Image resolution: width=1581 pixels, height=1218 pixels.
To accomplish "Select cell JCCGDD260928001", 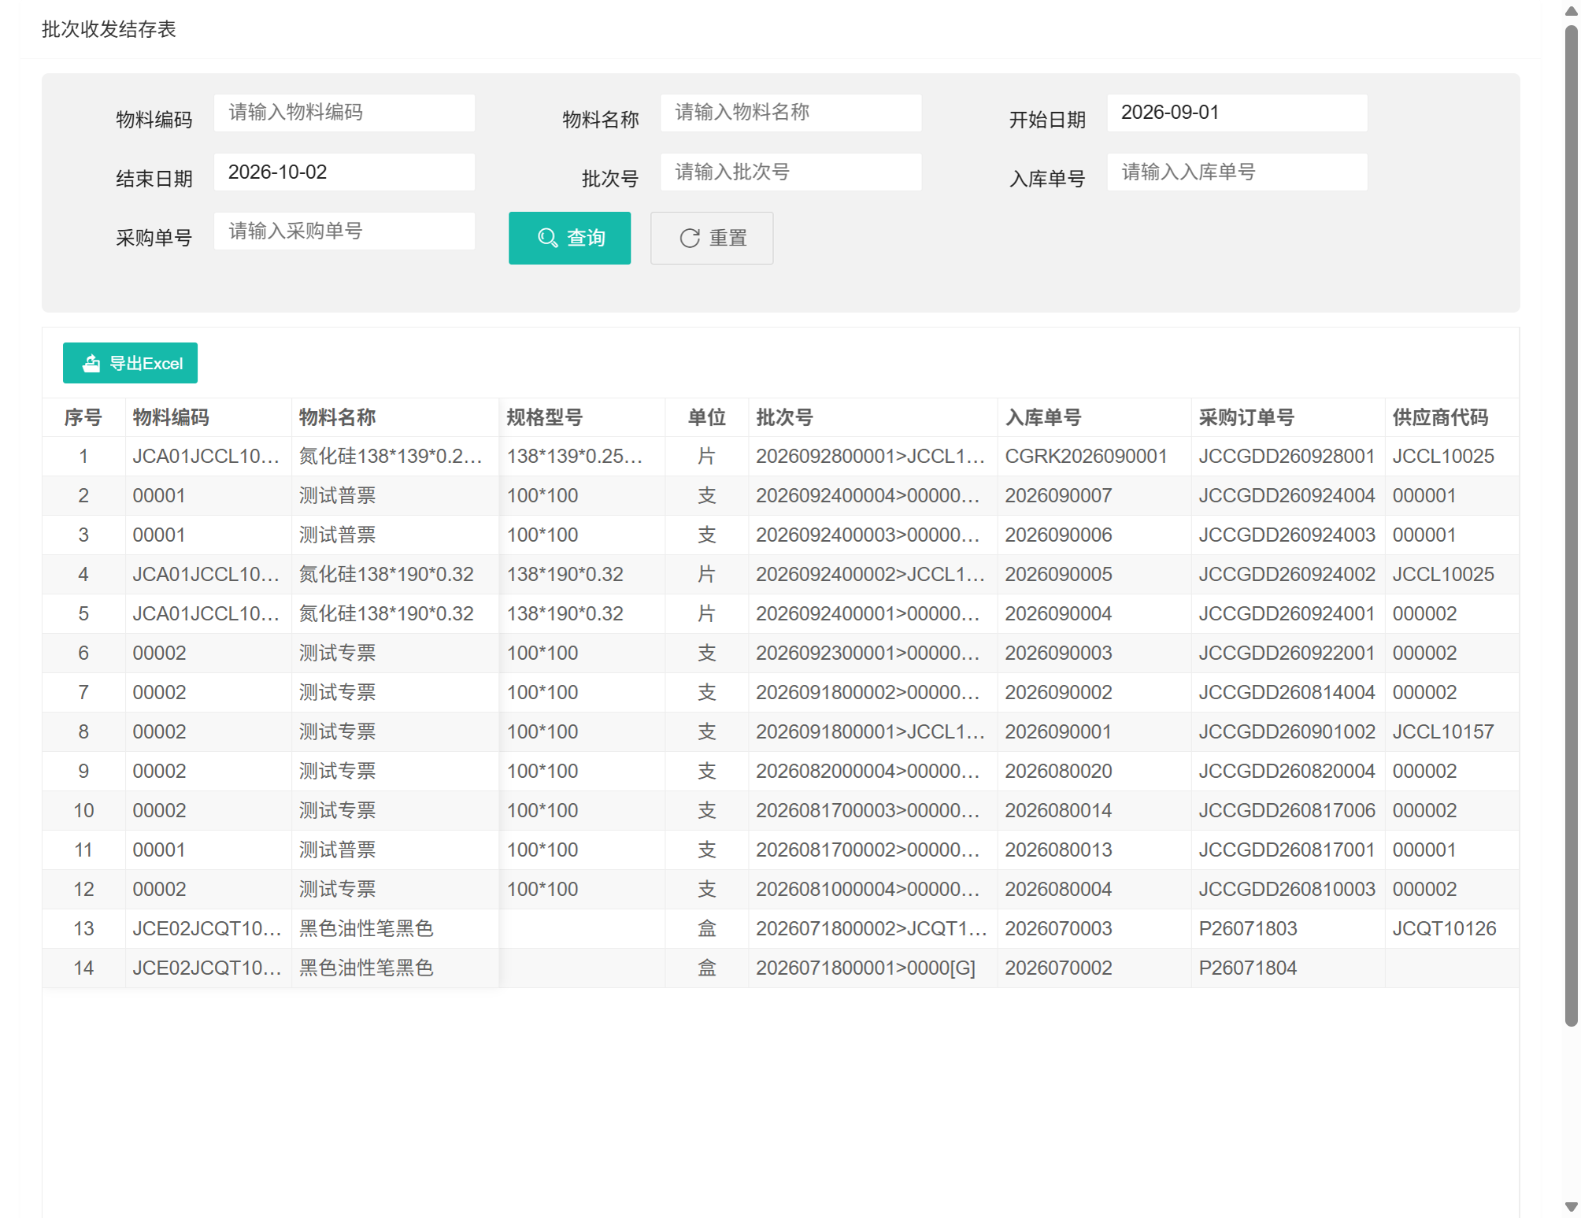I will click(1287, 457).
